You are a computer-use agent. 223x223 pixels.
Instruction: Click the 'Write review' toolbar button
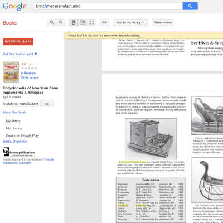[x=163, y=22]
